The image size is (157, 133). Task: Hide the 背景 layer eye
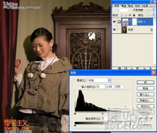(114, 30)
